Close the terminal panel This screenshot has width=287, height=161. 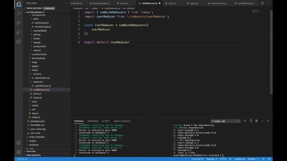click(268, 121)
